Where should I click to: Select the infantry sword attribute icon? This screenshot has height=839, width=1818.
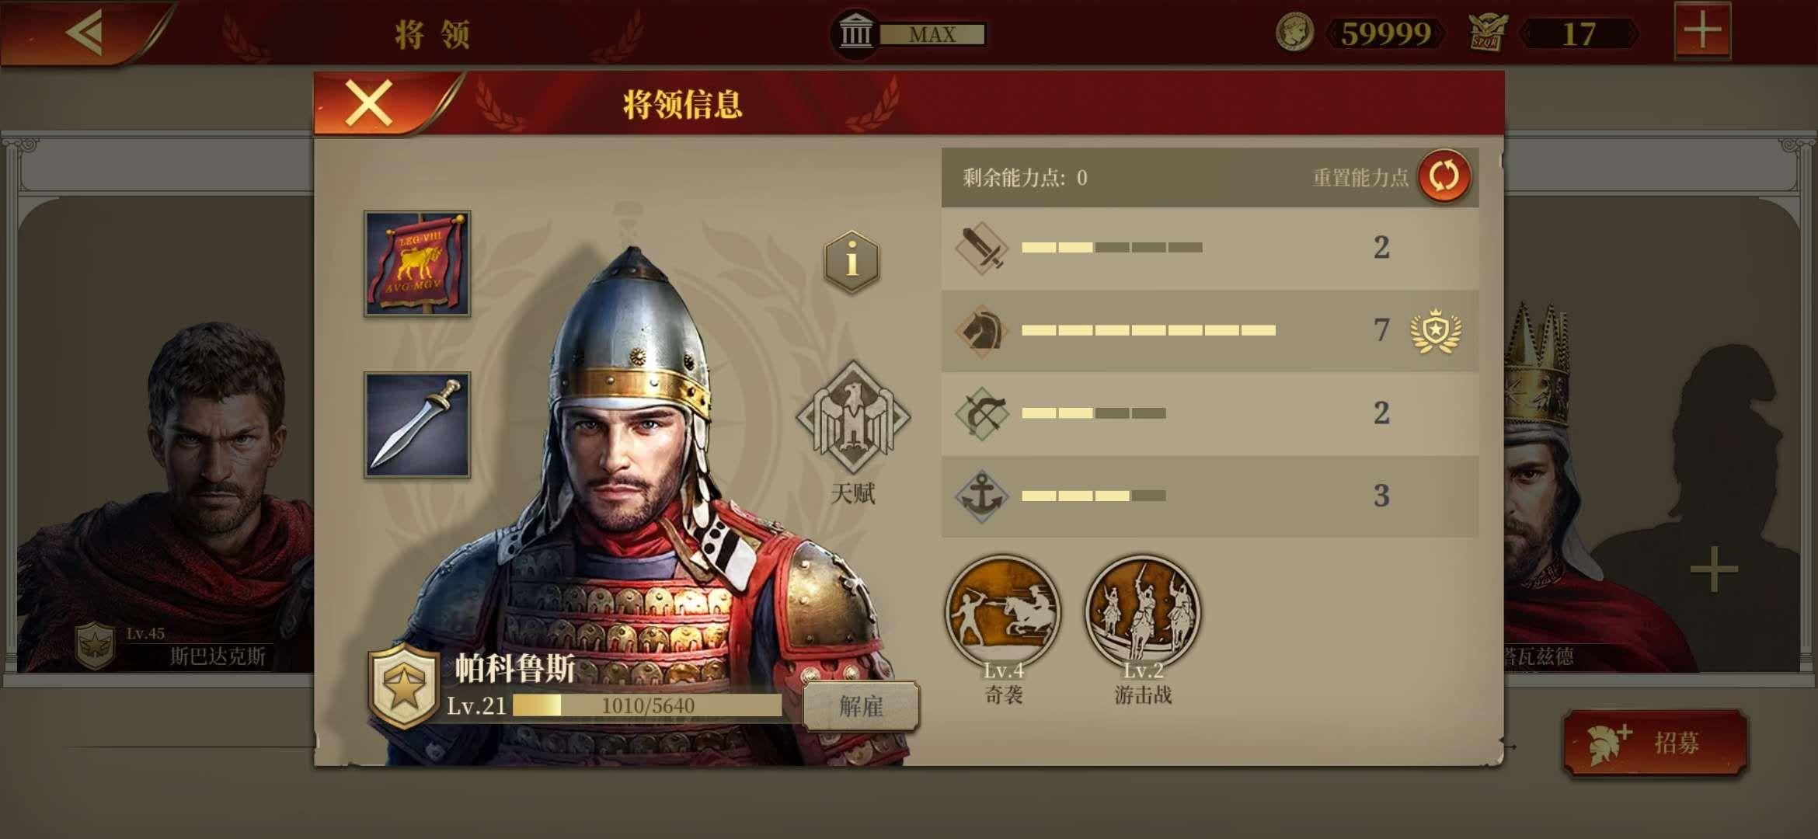point(981,248)
